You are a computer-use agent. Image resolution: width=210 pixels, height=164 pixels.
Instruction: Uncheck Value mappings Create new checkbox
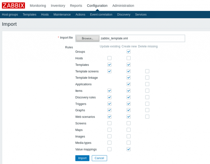(x=129, y=149)
